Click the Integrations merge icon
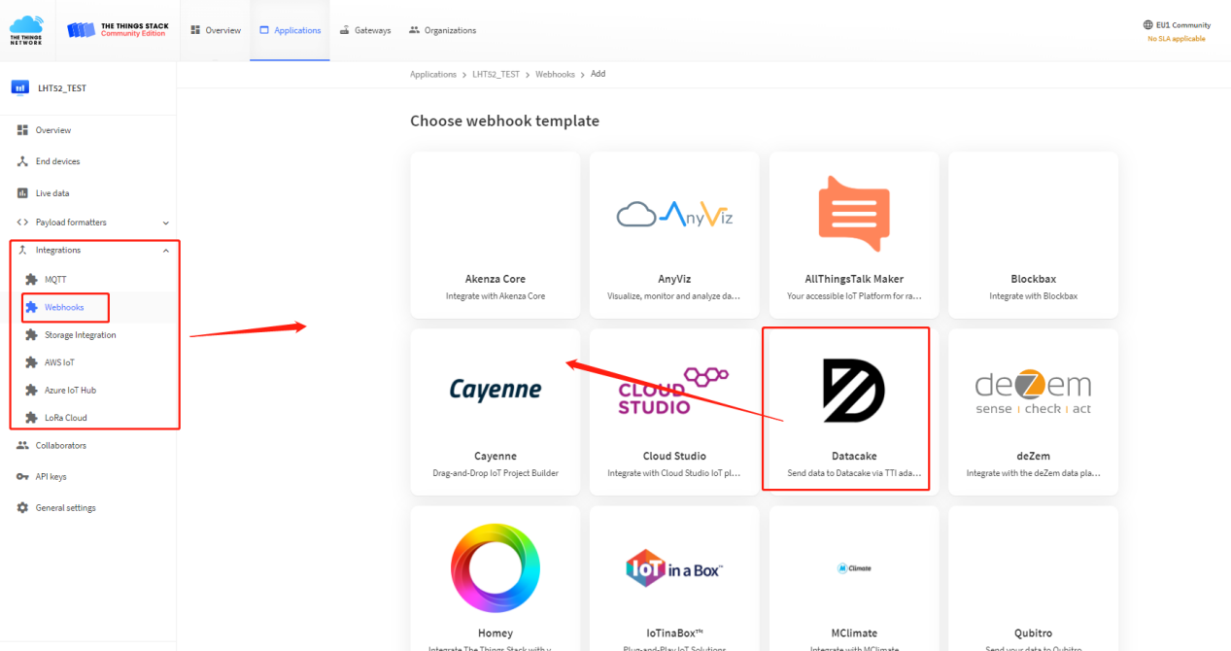The height and width of the screenshot is (651, 1231). click(22, 251)
